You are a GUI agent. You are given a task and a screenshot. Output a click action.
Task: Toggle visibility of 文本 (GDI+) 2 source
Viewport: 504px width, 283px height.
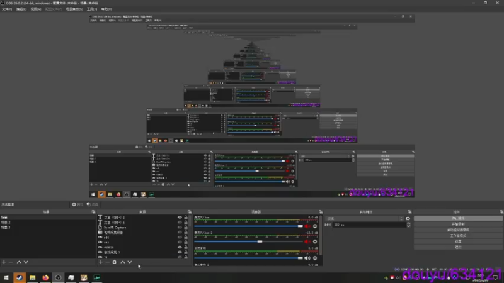pyautogui.click(x=180, y=217)
